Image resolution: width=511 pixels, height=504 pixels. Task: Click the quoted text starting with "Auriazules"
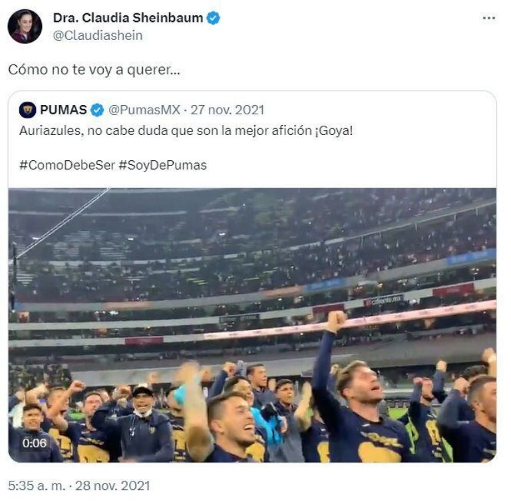pos(186,130)
